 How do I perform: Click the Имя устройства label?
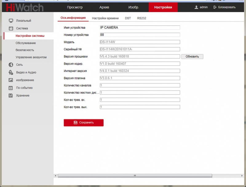tap(74, 28)
